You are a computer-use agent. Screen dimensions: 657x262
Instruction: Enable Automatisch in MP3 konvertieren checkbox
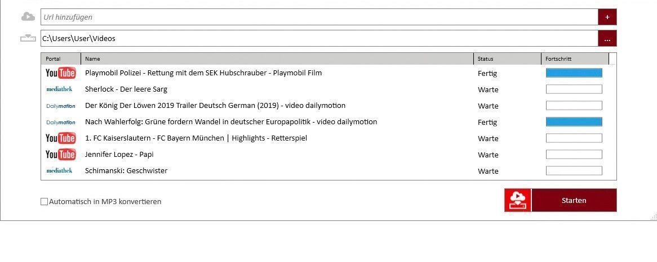pos(45,202)
